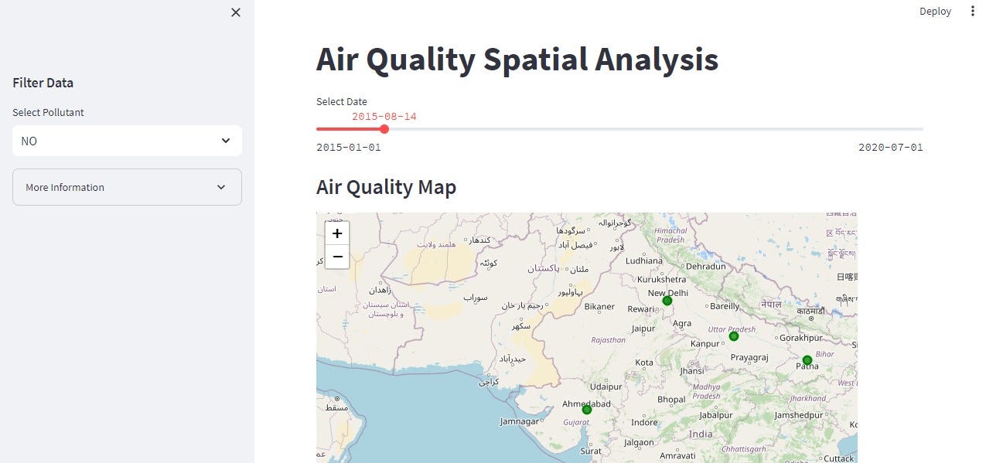
Task: Open the Streamlit three-dot options menu
Action: pyautogui.click(x=973, y=11)
